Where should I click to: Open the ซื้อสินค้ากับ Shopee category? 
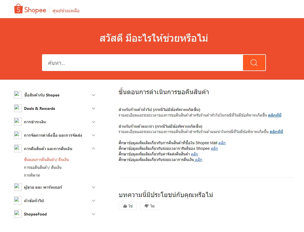(x=42, y=95)
